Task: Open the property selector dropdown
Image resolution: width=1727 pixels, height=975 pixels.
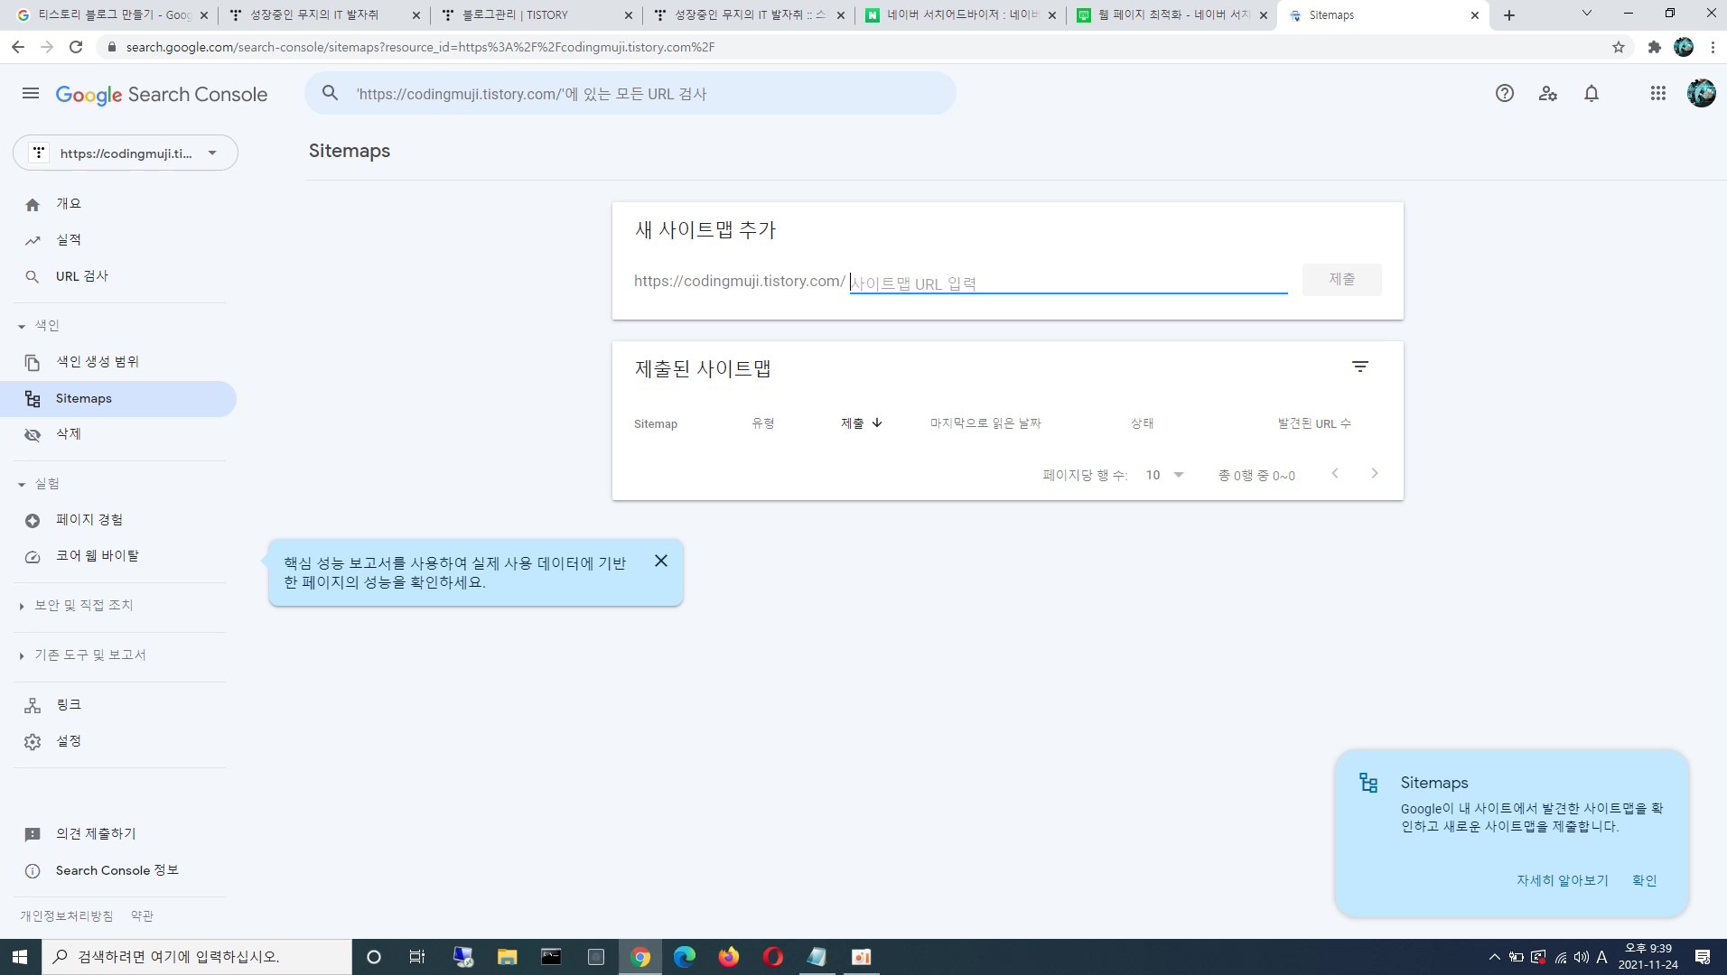Action: point(126,153)
